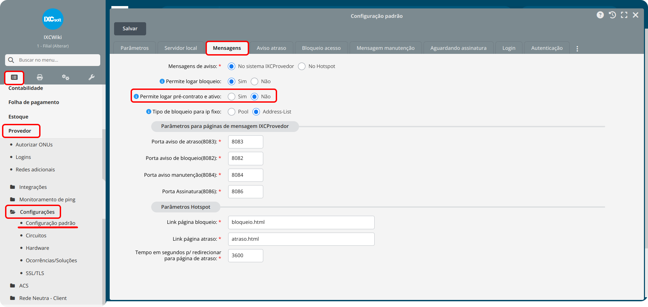Open Autorizar ONUs menu item
Viewport: 648px width, 307px height.
coord(34,145)
